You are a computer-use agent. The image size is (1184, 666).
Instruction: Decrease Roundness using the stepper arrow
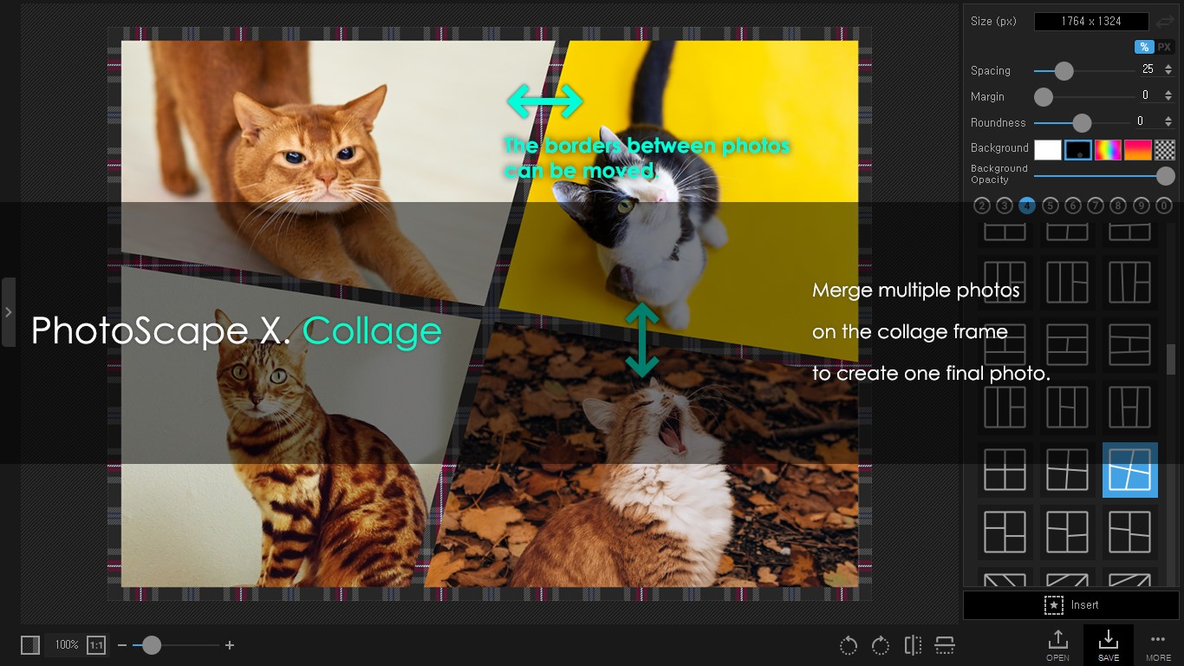click(x=1168, y=126)
